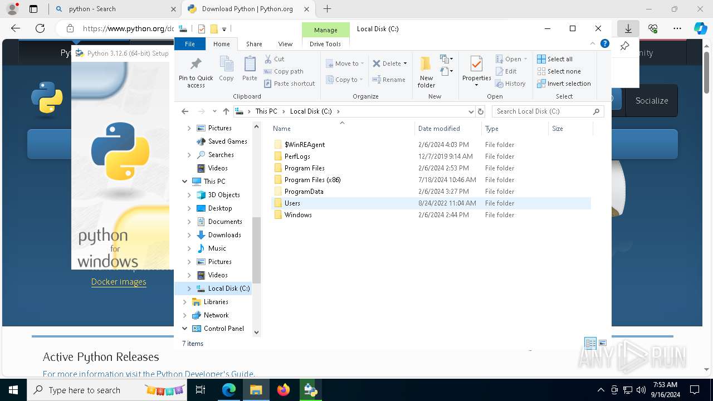Switch to details view in status bar
Image resolution: width=713 pixels, height=401 pixels.
point(590,344)
